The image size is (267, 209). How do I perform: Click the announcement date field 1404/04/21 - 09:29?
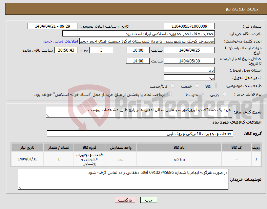[x=53, y=26]
